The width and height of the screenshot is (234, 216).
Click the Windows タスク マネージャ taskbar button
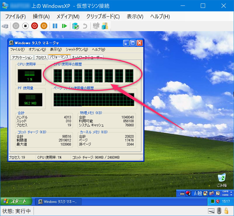(x=58, y=201)
